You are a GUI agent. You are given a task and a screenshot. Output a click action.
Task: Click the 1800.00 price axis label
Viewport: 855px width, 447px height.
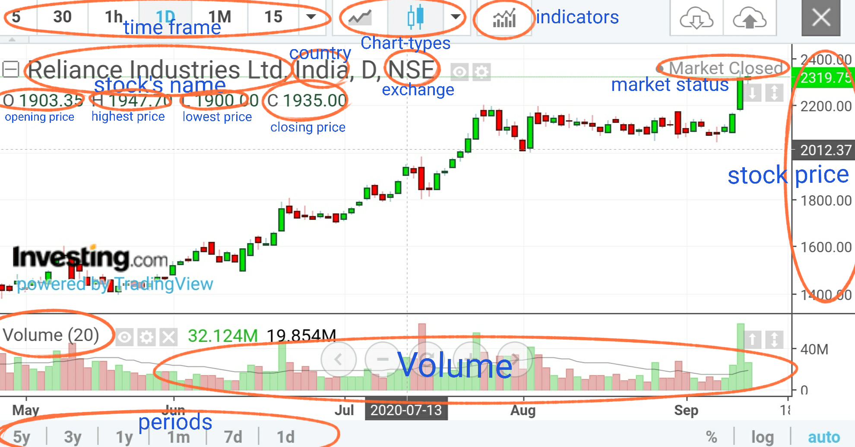pyautogui.click(x=826, y=200)
